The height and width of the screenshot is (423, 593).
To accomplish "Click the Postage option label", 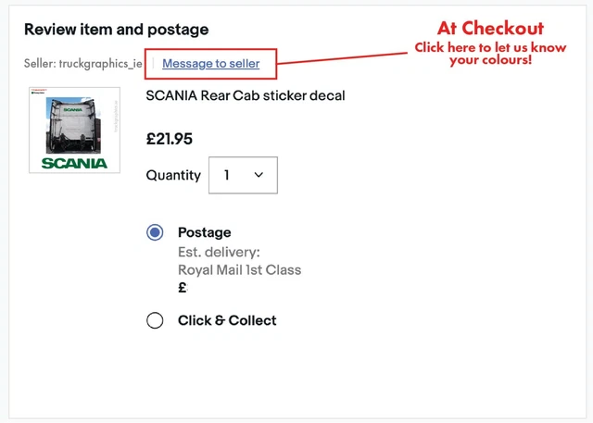I will (x=205, y=232).
